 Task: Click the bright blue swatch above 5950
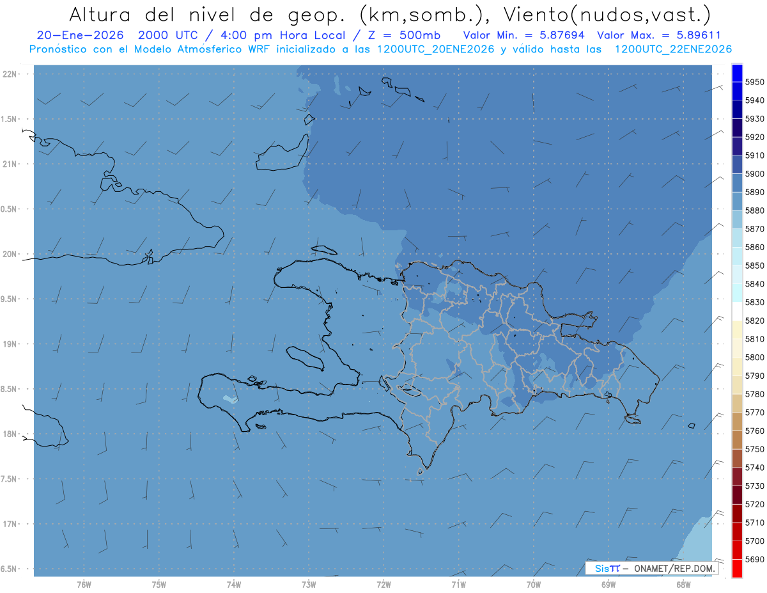coord(737,73)
